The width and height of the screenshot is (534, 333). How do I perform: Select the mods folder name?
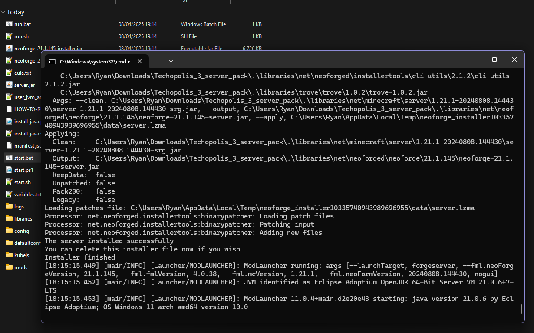[21, 267]
